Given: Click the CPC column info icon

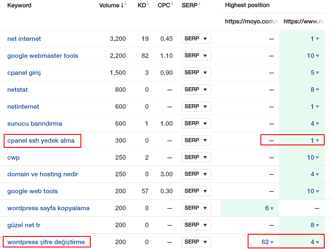Looking at the screenshot, I should point(172,3).
